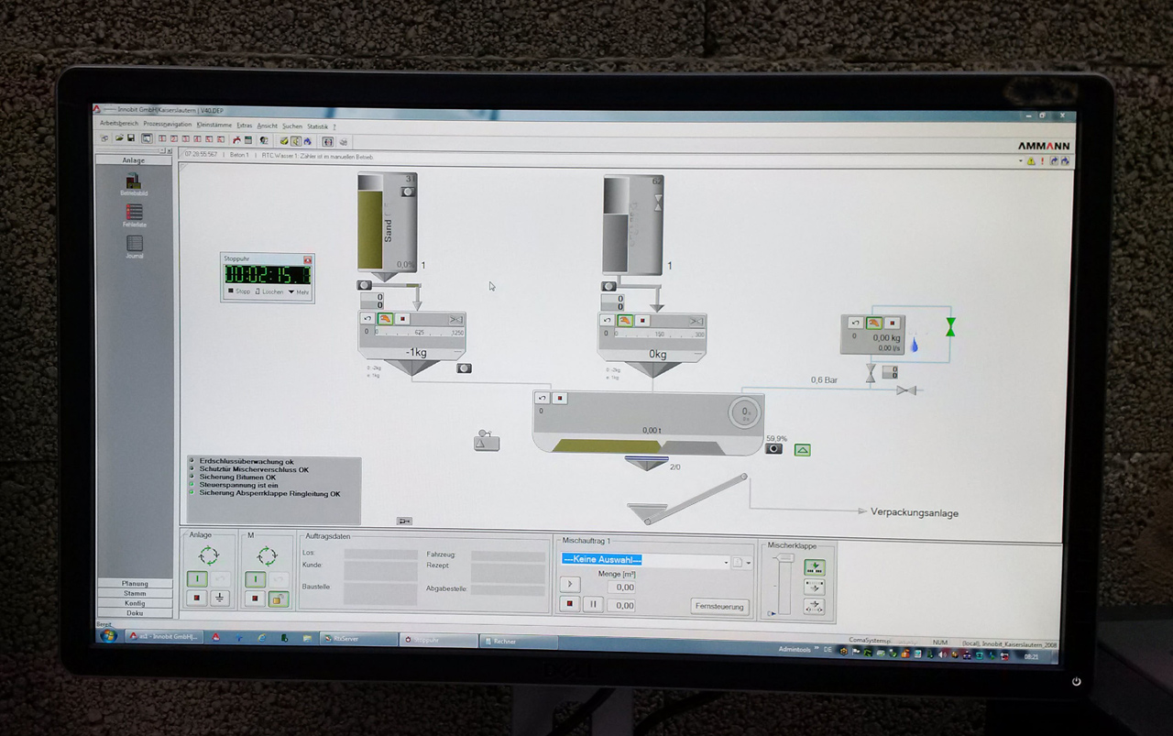The height and width of the screenshot is (736, 1173).
Task: Open the document dropdown arrow beside recipe selector
Action: pos(748,563)
